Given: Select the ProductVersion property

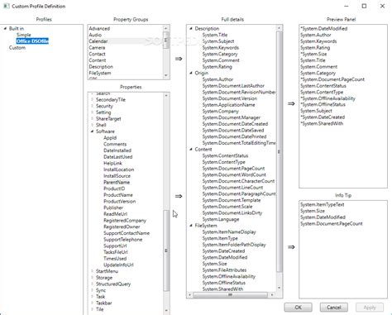Looking at the screenshot, I should (120, 201).
